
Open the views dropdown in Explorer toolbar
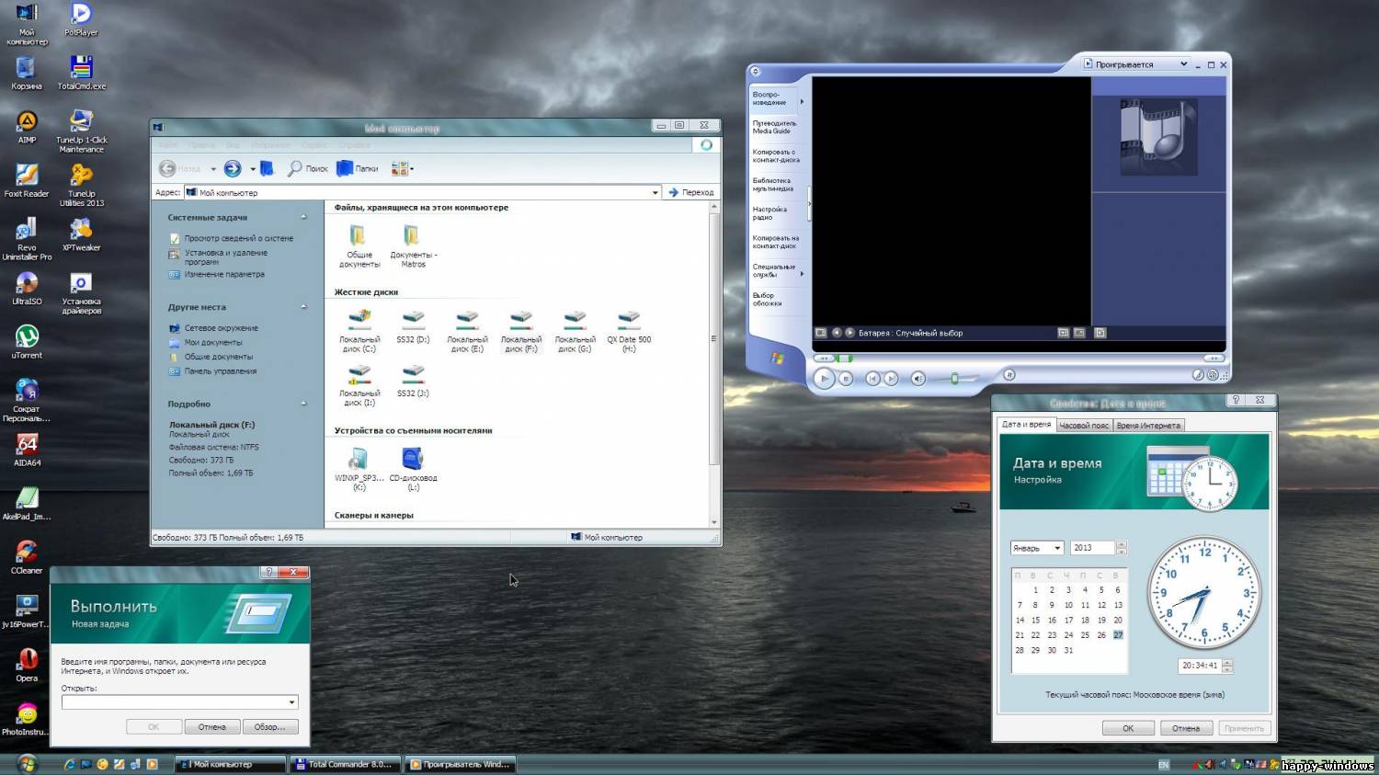click(411, 168)
